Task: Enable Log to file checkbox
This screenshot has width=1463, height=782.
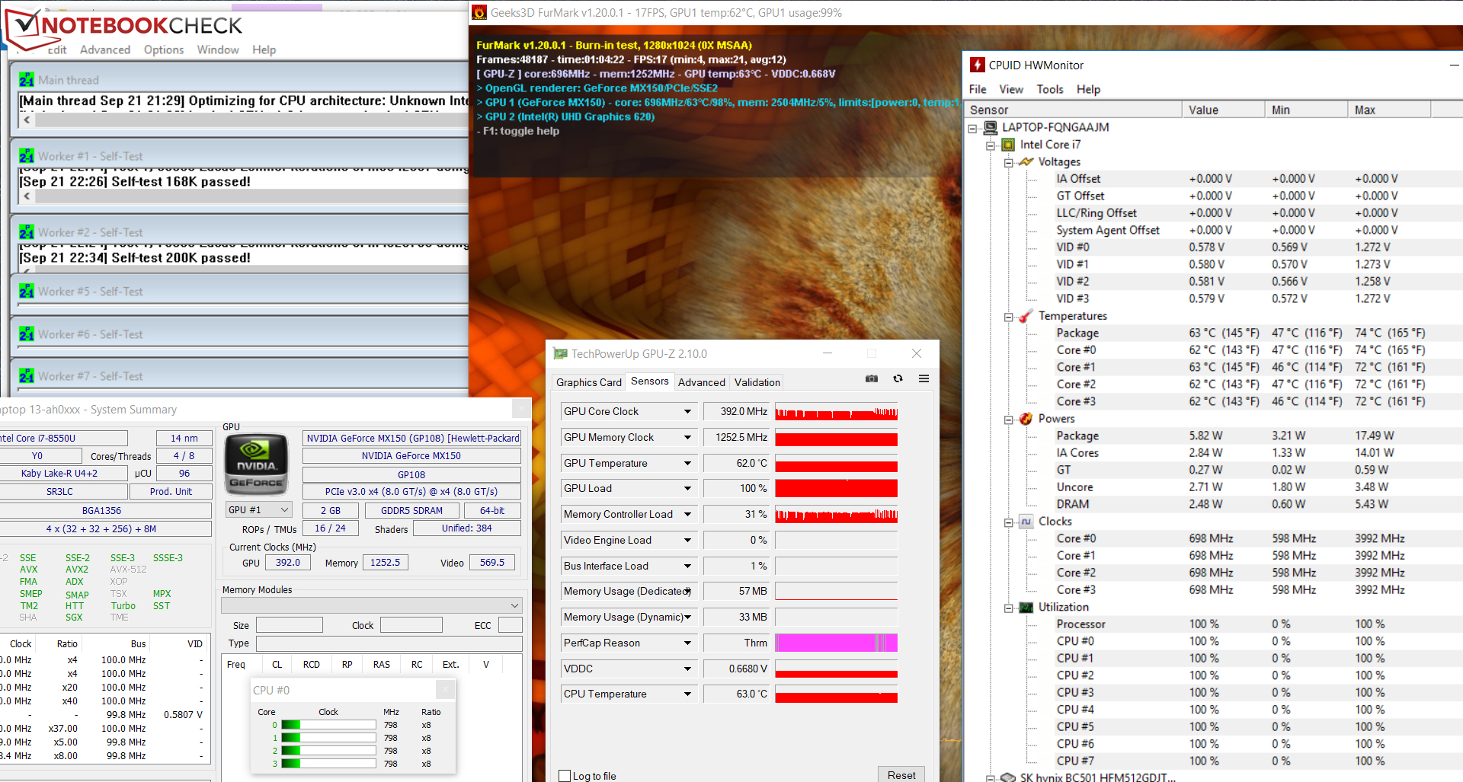Action: (565, 776)
